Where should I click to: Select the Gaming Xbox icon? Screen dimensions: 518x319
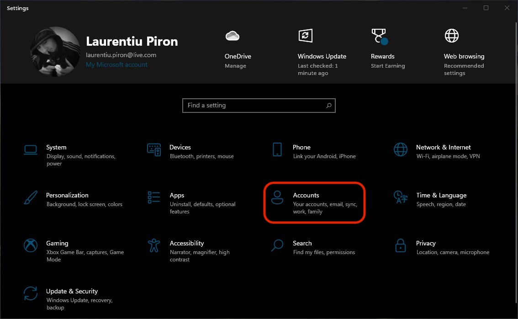tap(31, 245)
